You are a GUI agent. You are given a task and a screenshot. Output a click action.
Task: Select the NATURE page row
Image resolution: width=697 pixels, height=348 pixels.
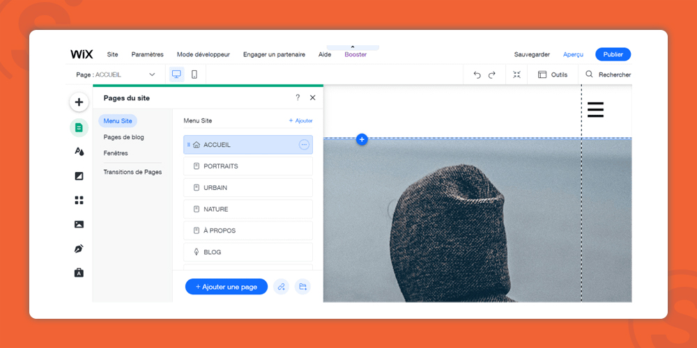(248, 209)
